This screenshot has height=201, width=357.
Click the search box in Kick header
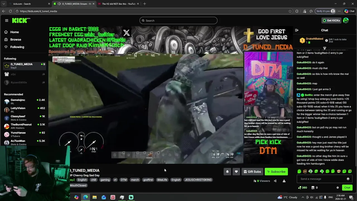[178, 20]
